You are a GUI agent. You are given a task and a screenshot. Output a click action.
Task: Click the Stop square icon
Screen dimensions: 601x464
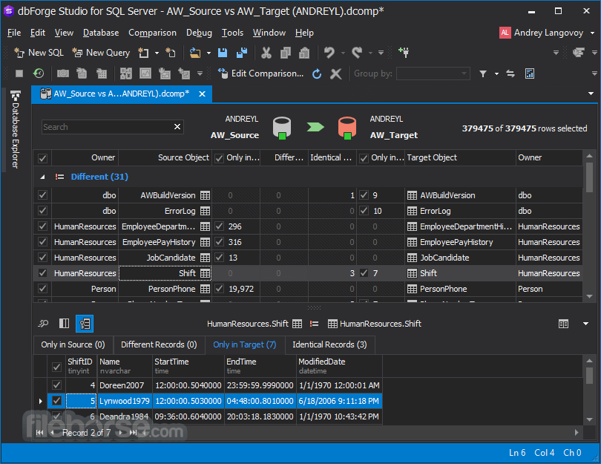[x=19, y=73]
